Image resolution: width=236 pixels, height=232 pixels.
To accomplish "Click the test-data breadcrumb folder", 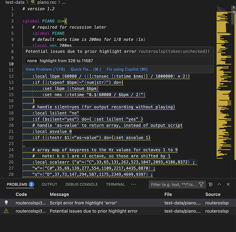I will pos(15,2).
